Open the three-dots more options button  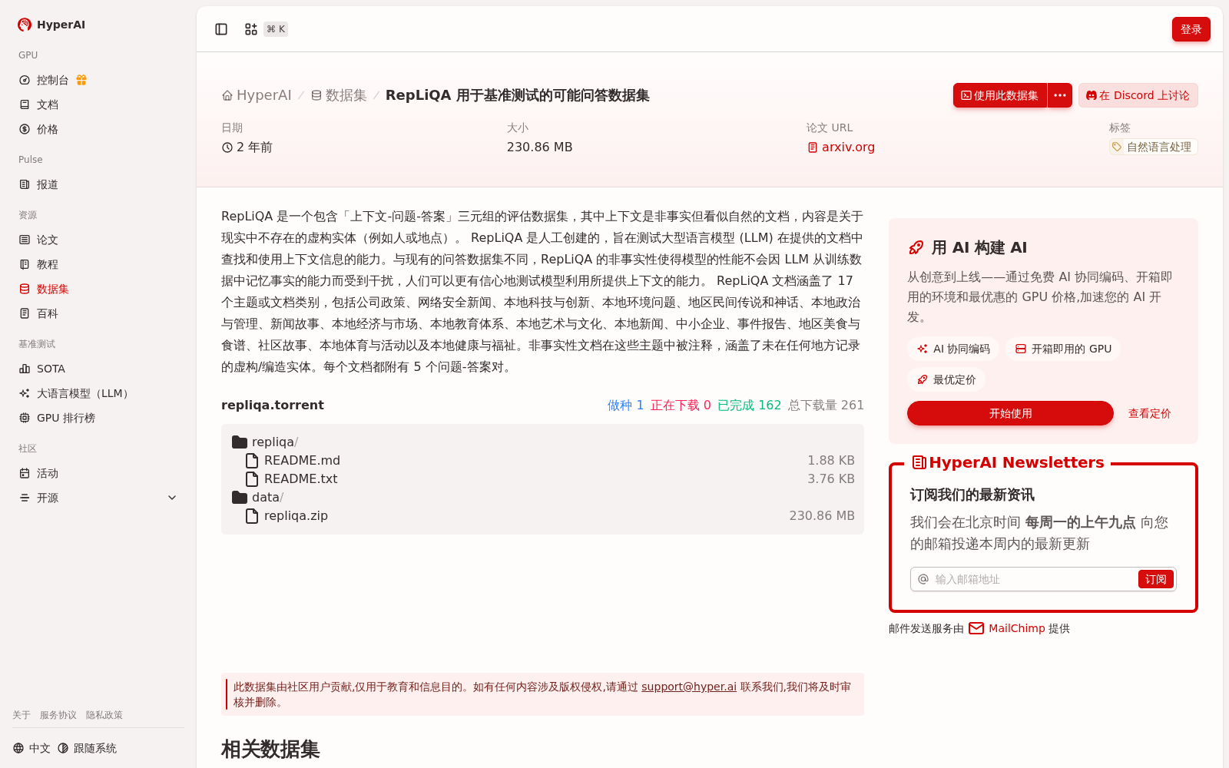pos(1060,95)
